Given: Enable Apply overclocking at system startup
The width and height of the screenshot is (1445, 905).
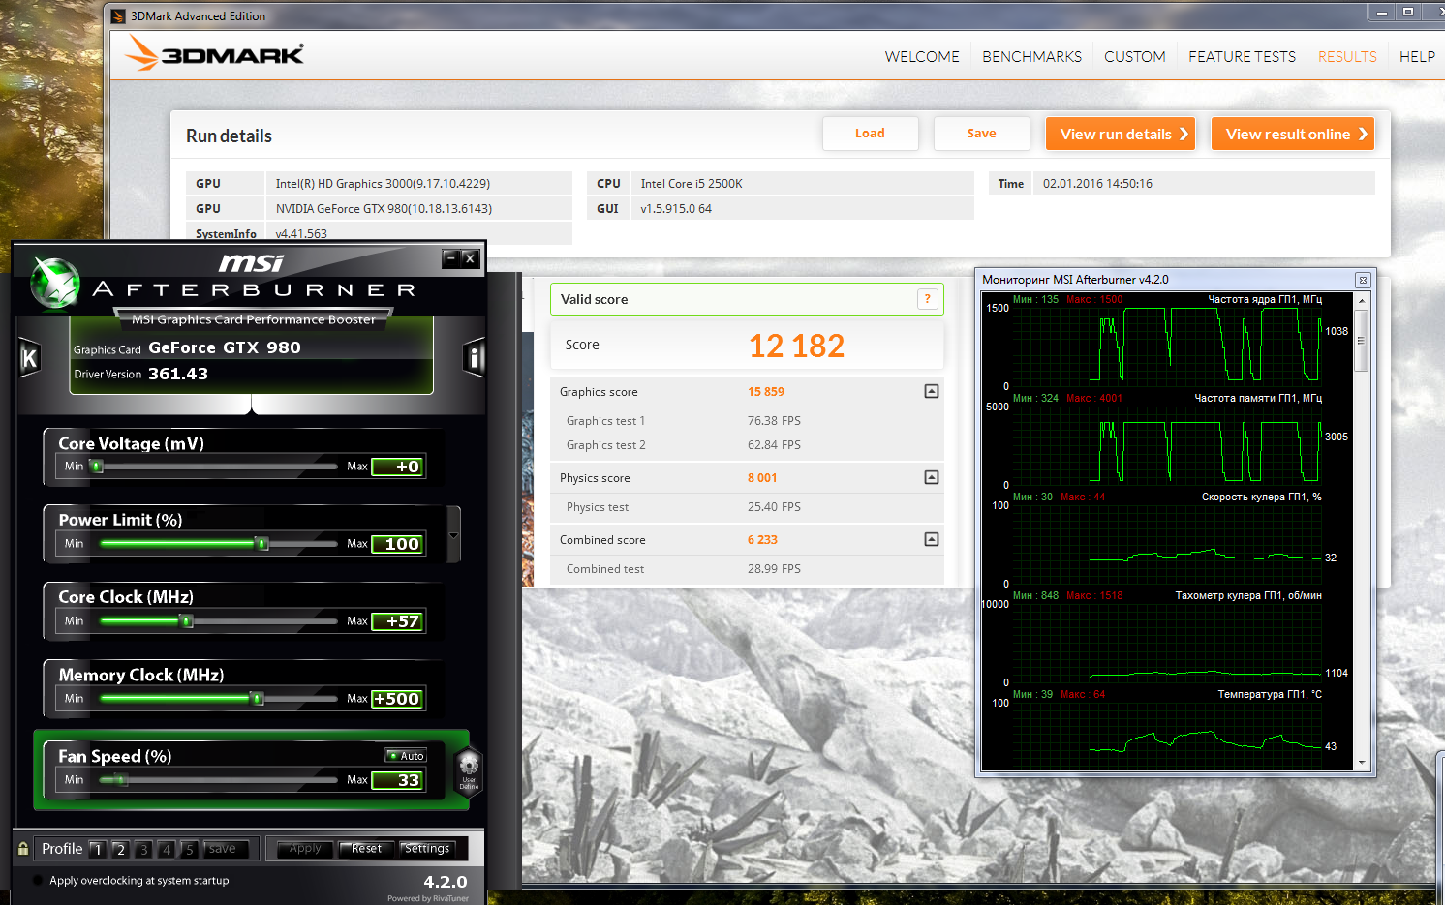Looking at the screenshot, I should coord(38,881).
